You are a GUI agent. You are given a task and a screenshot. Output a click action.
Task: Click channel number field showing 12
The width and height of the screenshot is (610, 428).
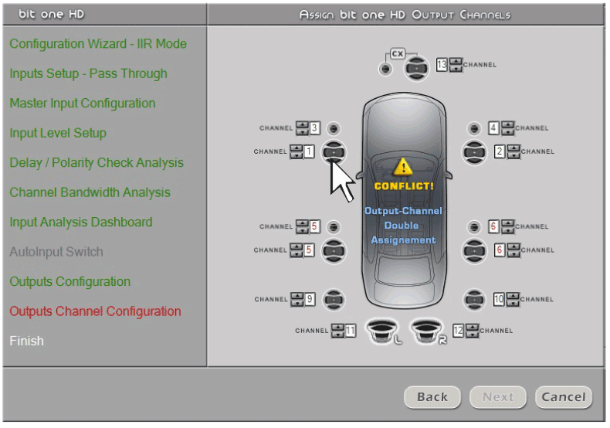coord(459,331)
